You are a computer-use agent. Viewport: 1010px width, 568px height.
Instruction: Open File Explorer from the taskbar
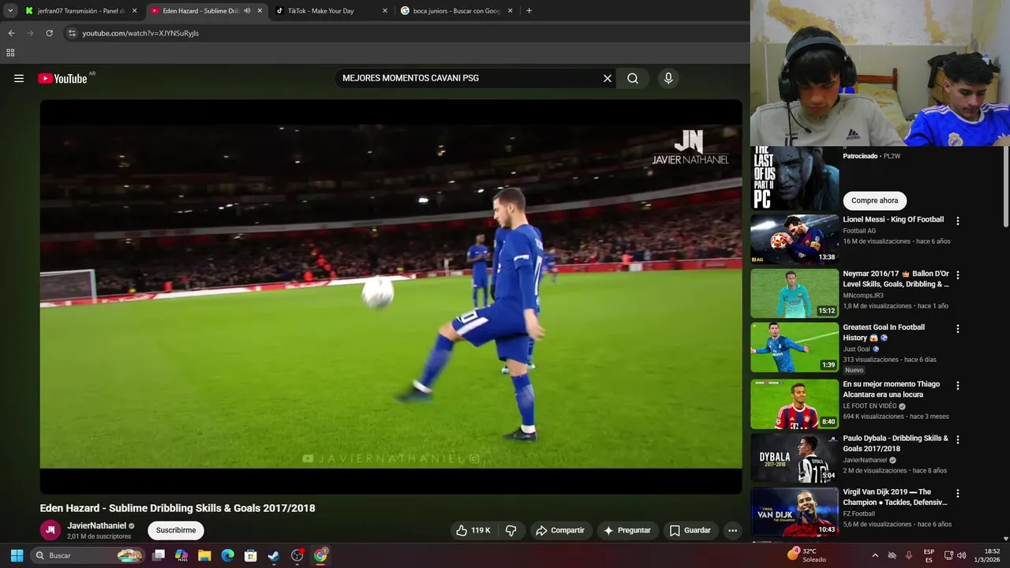pos(204,555)
